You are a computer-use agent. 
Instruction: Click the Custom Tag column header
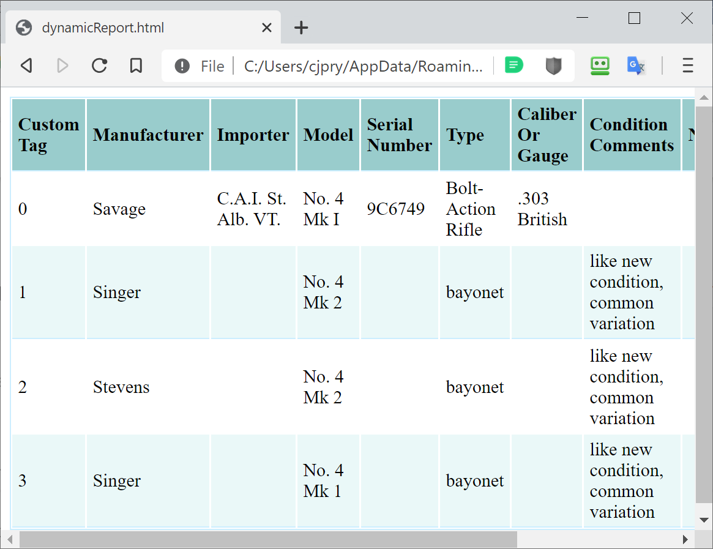click(48, 135)
